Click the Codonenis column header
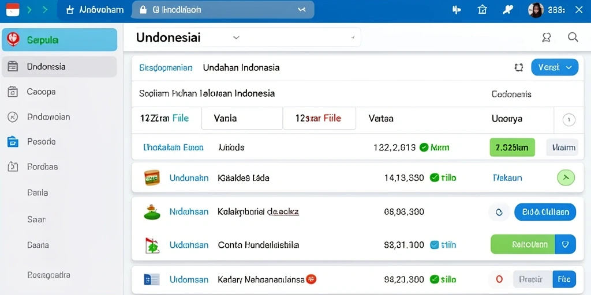Screen dimensions: 591x295 pos(511,94)
